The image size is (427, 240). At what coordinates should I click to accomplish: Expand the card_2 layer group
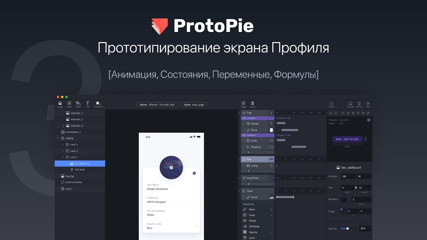pos(63,151)
